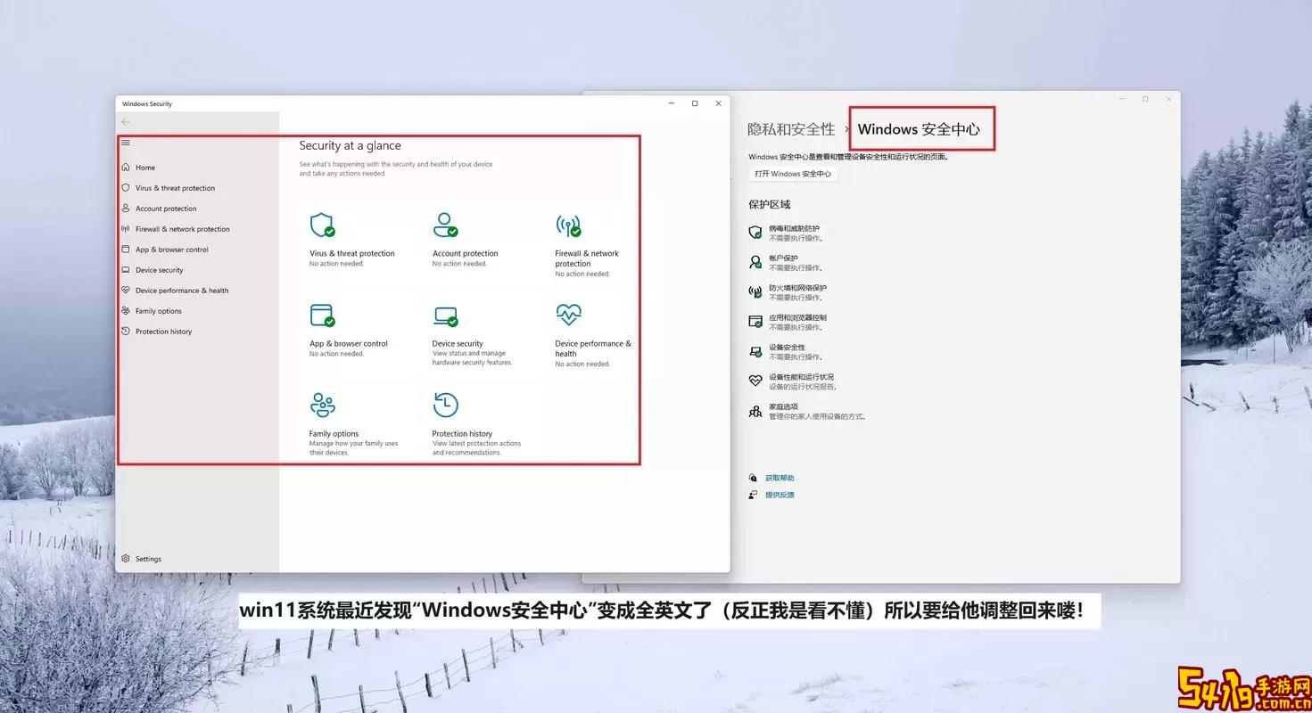Viewport: 1312px width, 713px height.
Task: Maximize the Windows Security window
Action: 695,103
